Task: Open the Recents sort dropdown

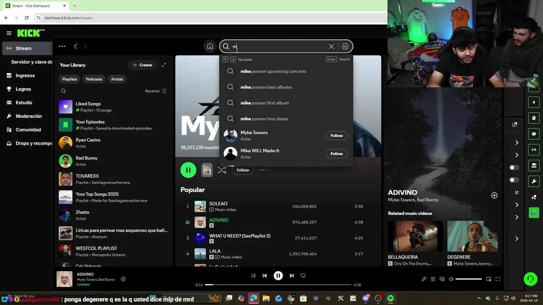Action: pyautogui.click(x=156, y=91)
